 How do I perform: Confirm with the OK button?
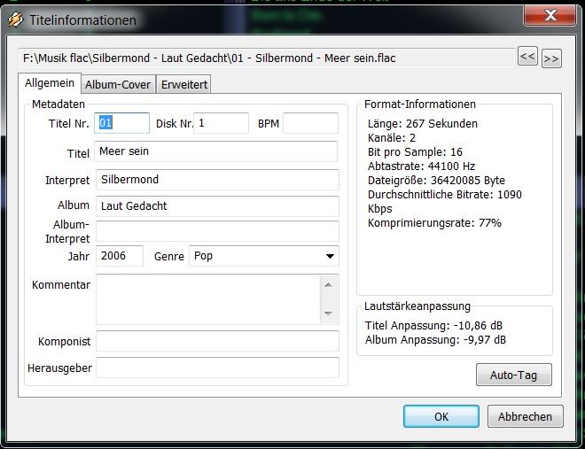(441, 416)
